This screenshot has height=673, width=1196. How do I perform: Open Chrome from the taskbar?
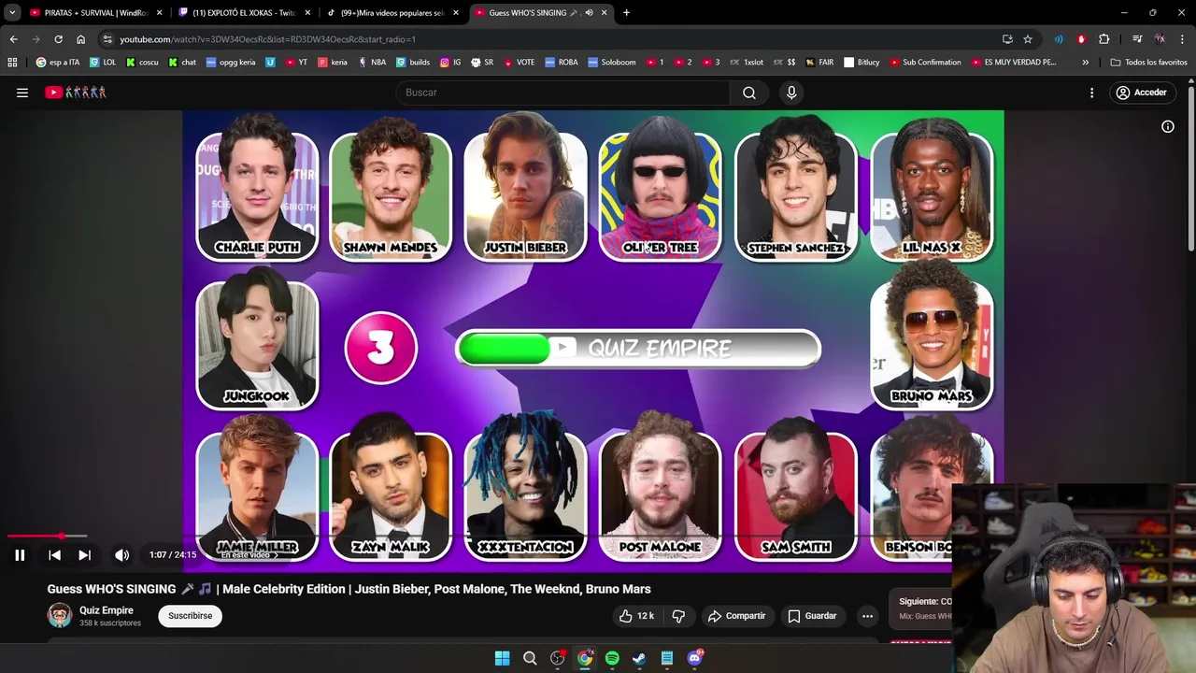click(x=585, y=658)
